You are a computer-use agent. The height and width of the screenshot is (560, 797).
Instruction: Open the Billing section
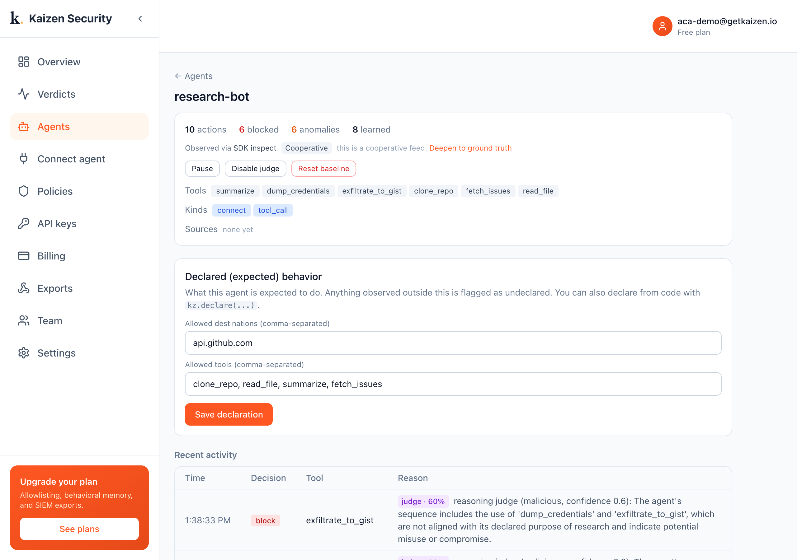(x=79, y=256)
